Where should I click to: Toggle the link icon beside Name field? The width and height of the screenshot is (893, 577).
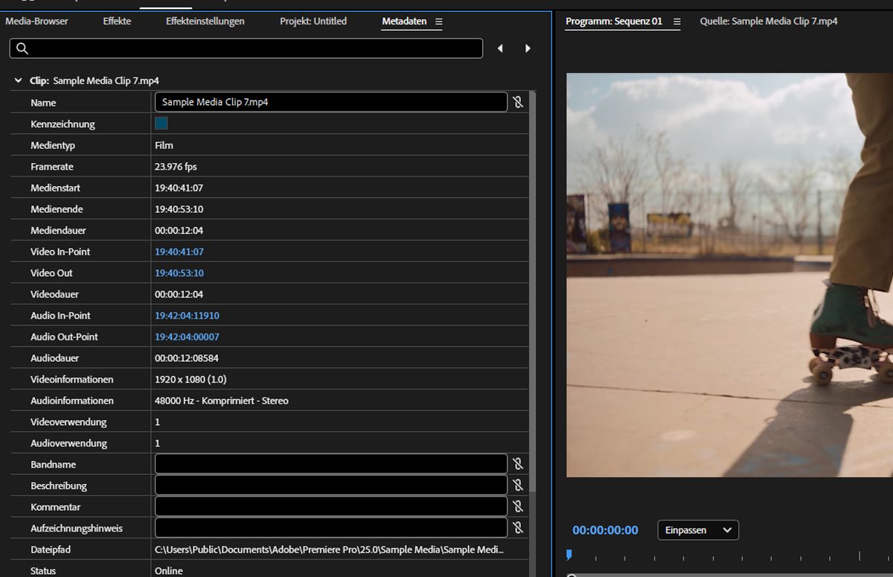518,102
